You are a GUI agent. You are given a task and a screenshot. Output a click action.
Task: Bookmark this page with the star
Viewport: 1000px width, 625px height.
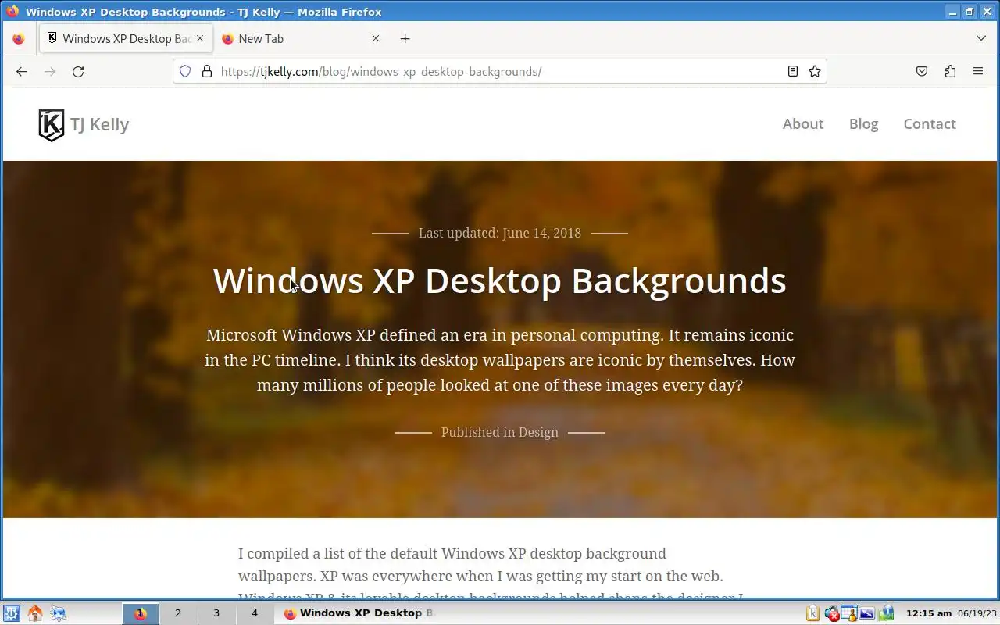coord(815,71)
